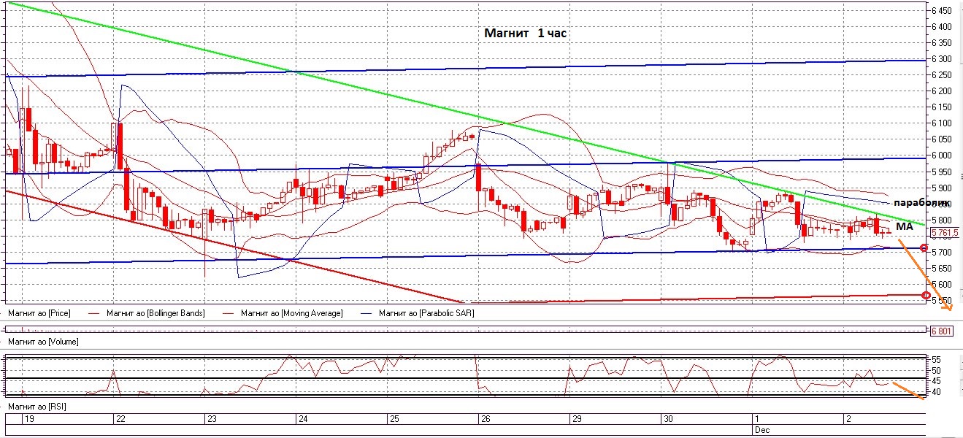Click the 6 150 price axis value

tap(942, 107)
